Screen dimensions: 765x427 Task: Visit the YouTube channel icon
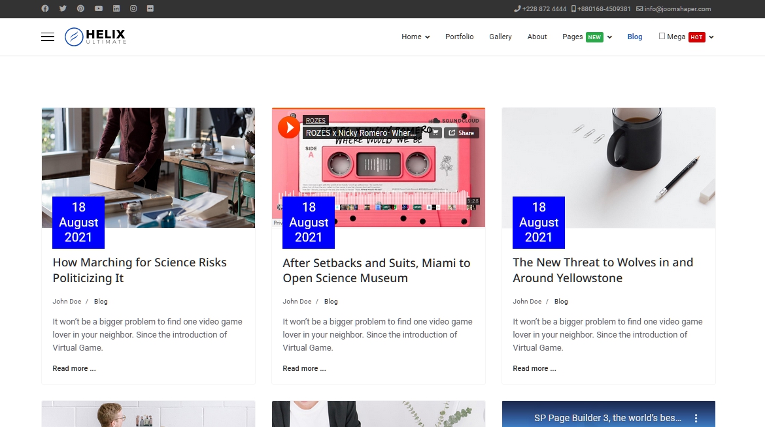click(98, 9)
